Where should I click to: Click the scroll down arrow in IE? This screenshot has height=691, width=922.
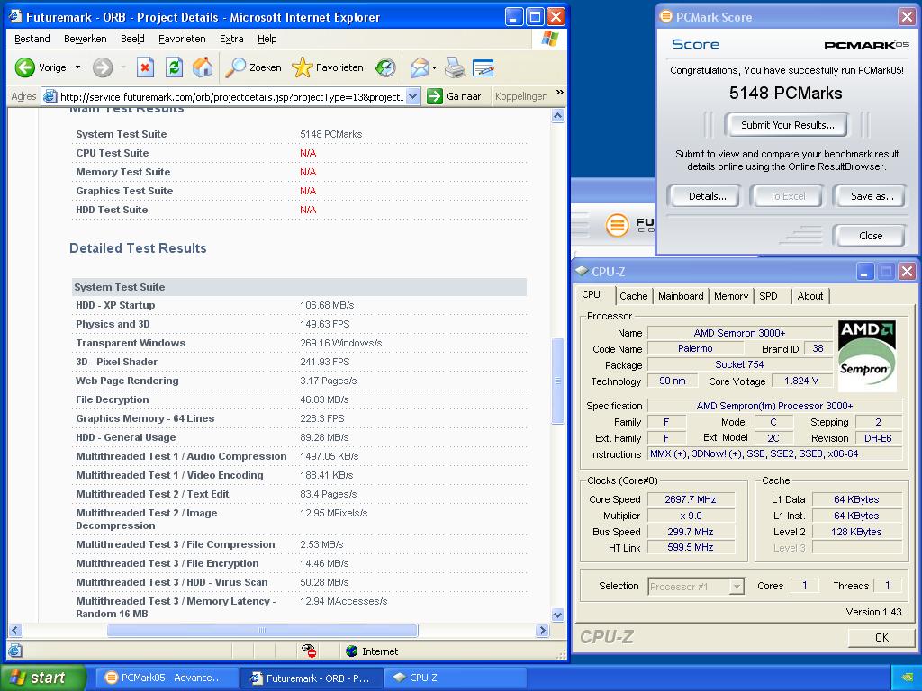point(558,615)
